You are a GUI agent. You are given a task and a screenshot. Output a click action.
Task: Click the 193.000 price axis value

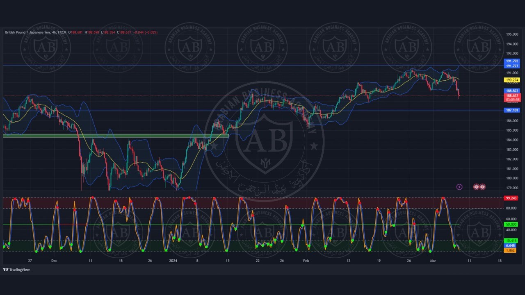(x=511, y=54)
